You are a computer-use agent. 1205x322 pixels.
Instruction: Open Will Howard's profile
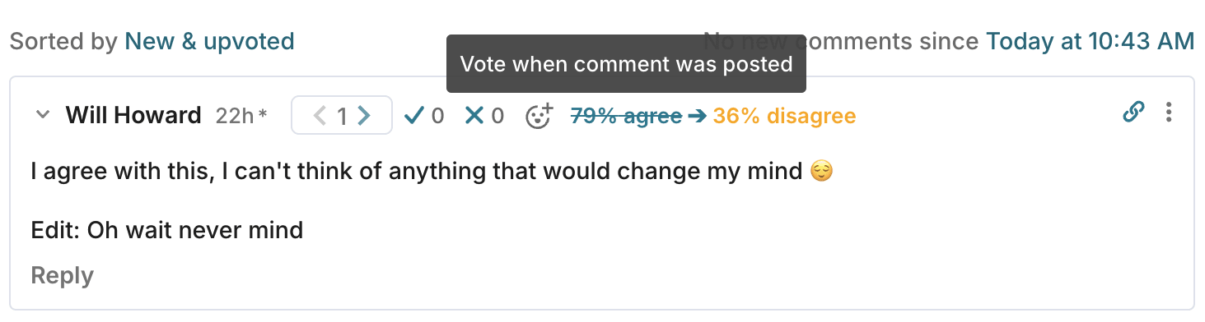point(133,115)
